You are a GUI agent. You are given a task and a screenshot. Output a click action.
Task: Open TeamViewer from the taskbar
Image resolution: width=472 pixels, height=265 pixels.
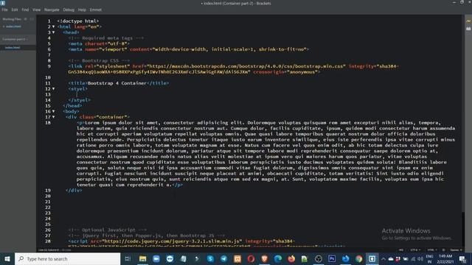(x=170, y=258)
